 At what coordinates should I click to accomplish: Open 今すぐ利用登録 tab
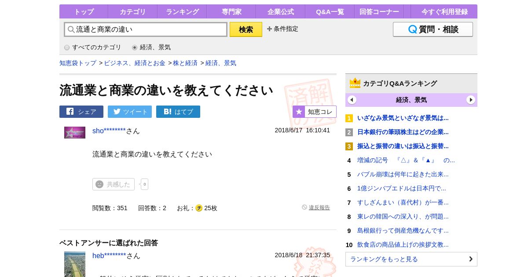point(444,12)
